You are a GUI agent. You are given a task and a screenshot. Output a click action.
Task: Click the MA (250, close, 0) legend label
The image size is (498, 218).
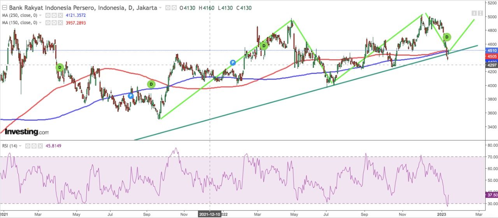[x=19, y=15]
